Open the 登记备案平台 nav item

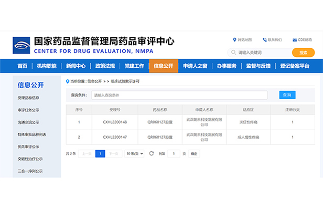(295, 66)
